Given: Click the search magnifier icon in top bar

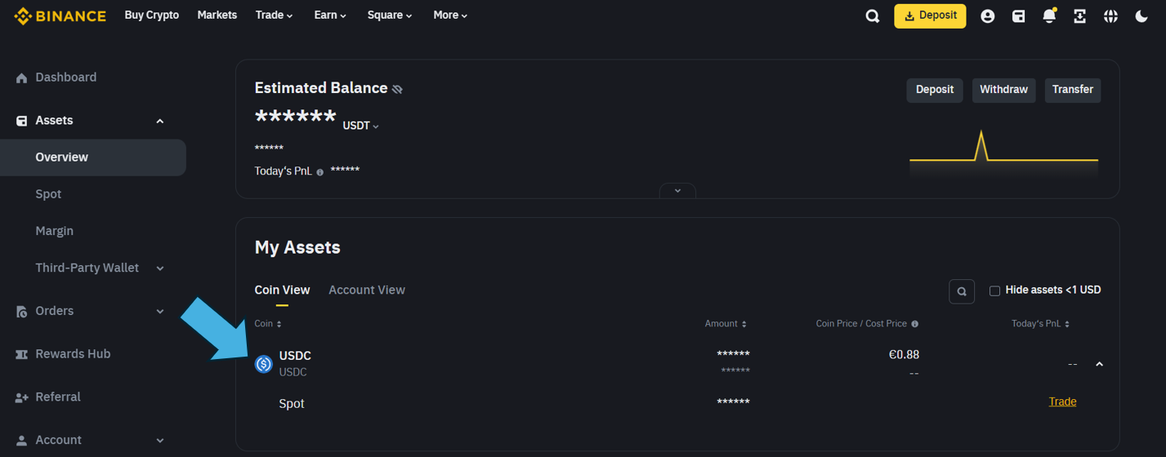Looking at the screenshot, I should [873, 16].
